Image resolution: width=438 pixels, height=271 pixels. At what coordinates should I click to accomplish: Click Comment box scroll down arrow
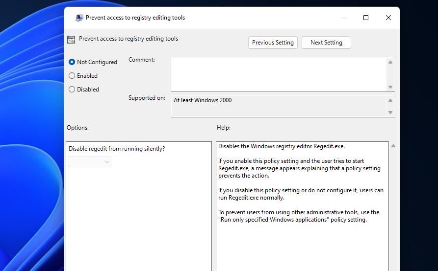[x=390, y=87]
